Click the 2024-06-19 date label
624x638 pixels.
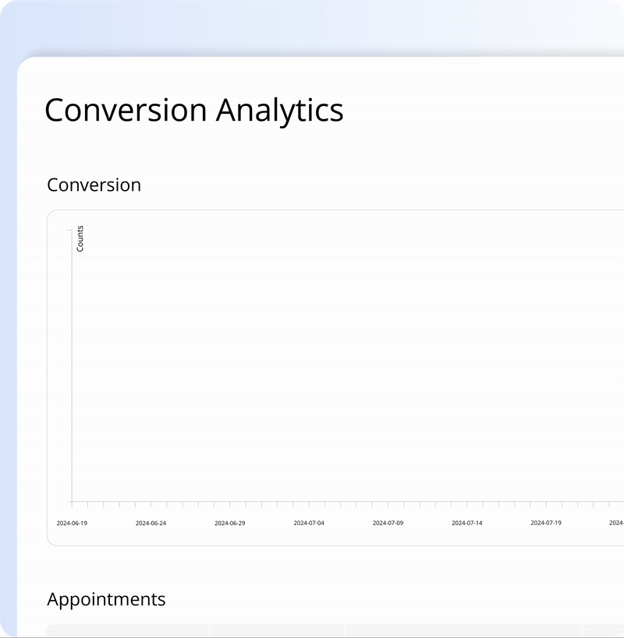click(72, 523)
